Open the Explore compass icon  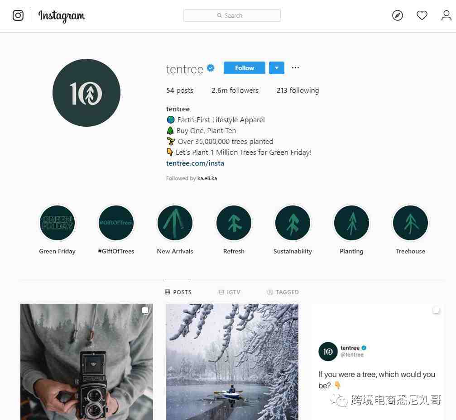(397, 15)
